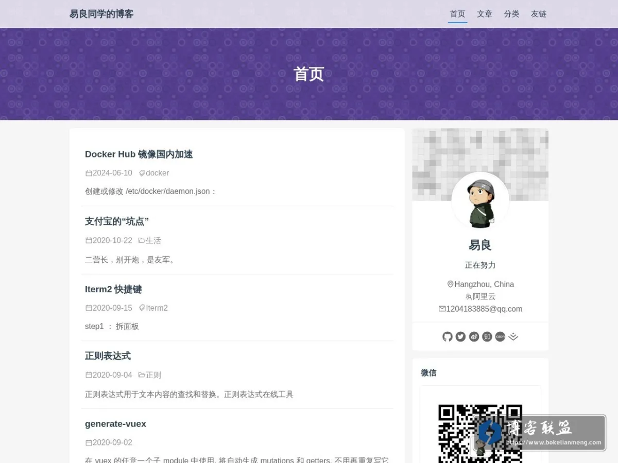Open the 分类 nav item
Image resolution: width=618 pixels, height=463 pixels.
click(511, 14)
